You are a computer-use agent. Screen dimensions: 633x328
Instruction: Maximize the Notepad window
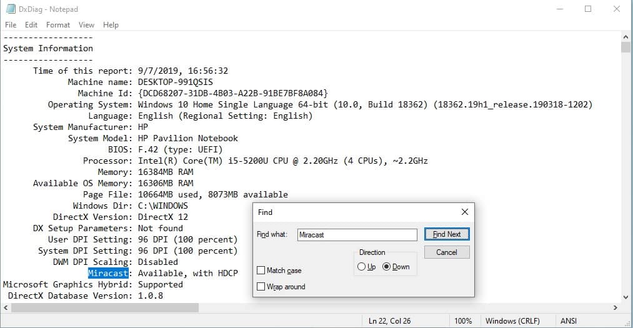coord(588,9)
